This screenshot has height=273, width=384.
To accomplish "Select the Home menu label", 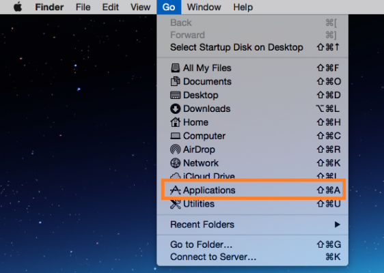I will (195, 122).
